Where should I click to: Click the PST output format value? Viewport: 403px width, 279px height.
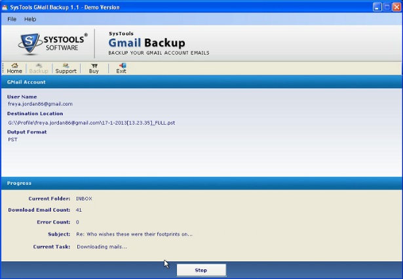coord(12,140)
